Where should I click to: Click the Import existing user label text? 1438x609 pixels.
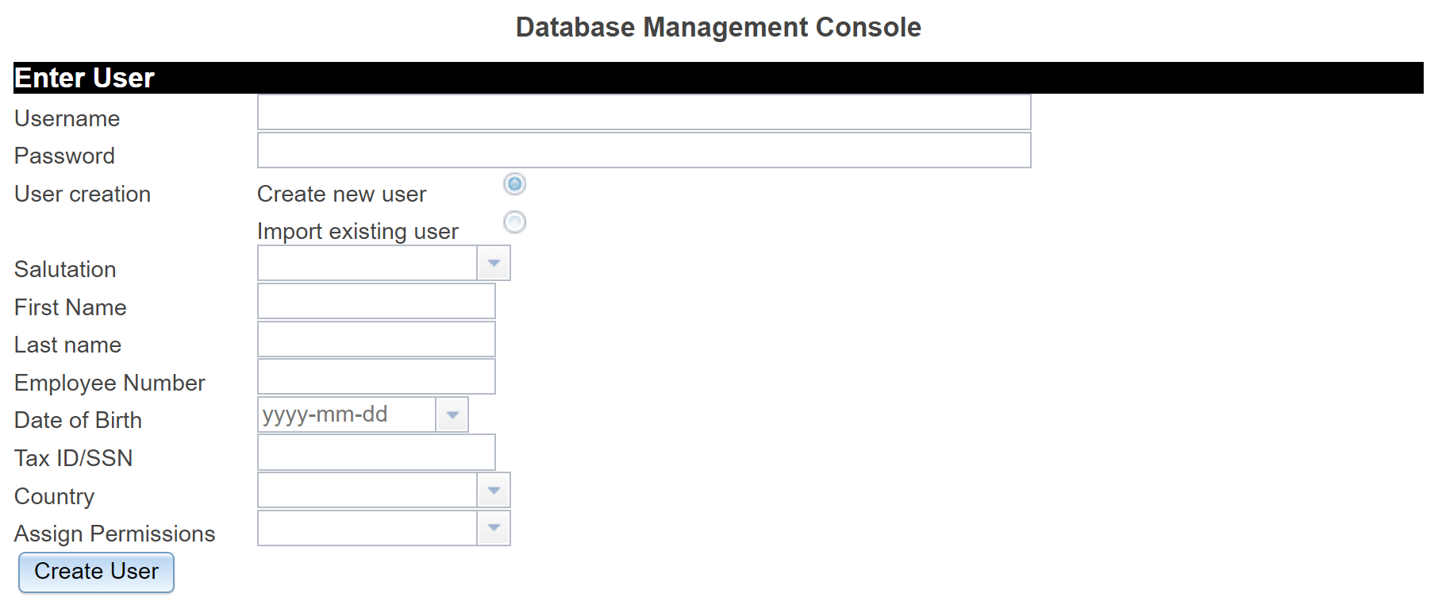tap(357, 231)
